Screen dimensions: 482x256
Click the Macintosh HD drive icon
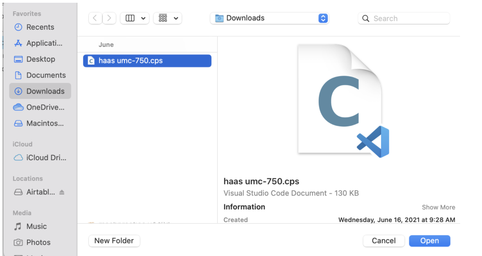pyautogui.click(x=18, y=123)
